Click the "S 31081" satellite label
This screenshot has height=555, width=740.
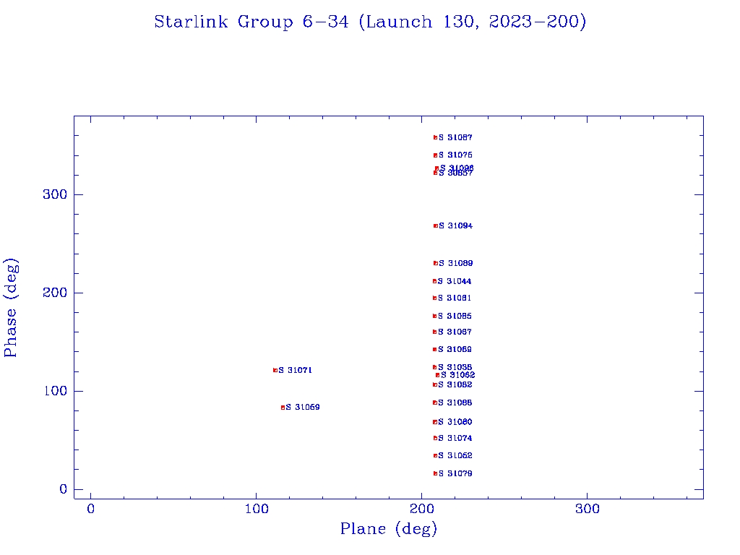(x=455, y=298)
